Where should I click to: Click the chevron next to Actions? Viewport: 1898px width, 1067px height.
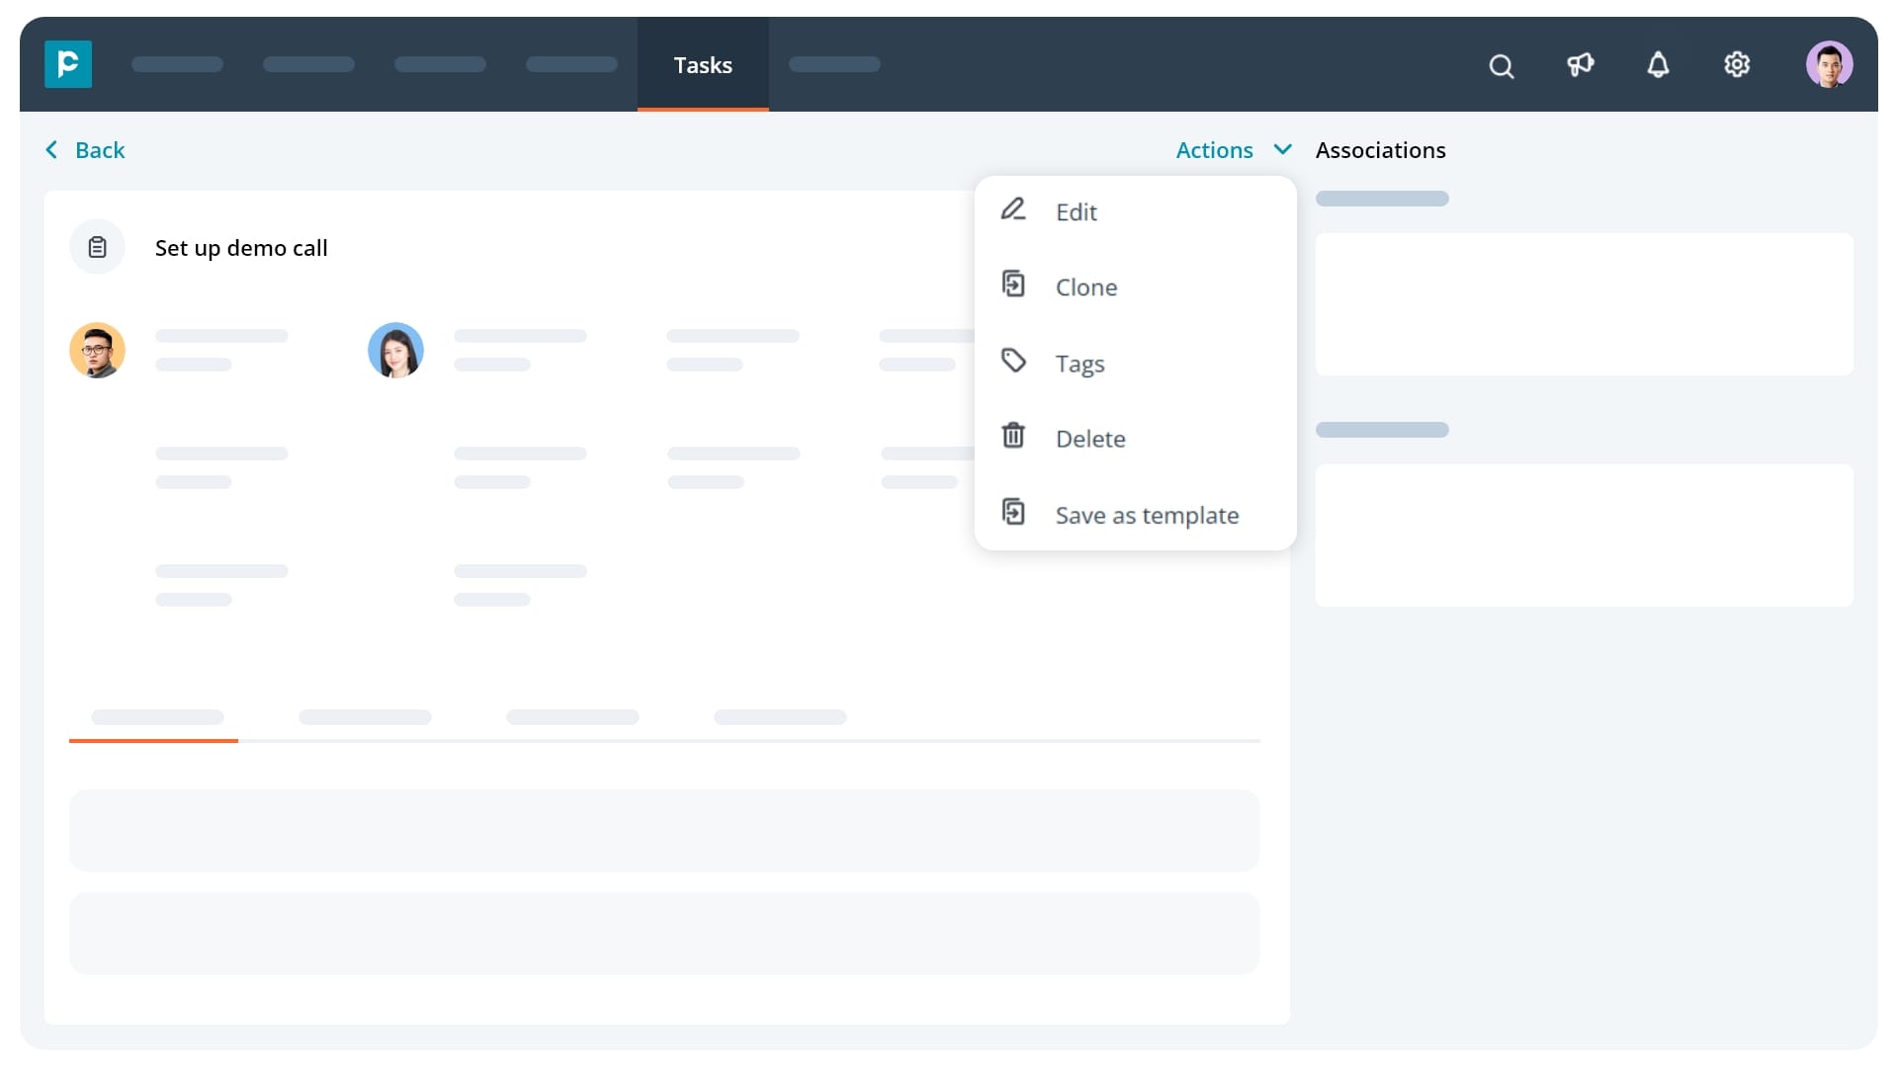coord(1282,149)
